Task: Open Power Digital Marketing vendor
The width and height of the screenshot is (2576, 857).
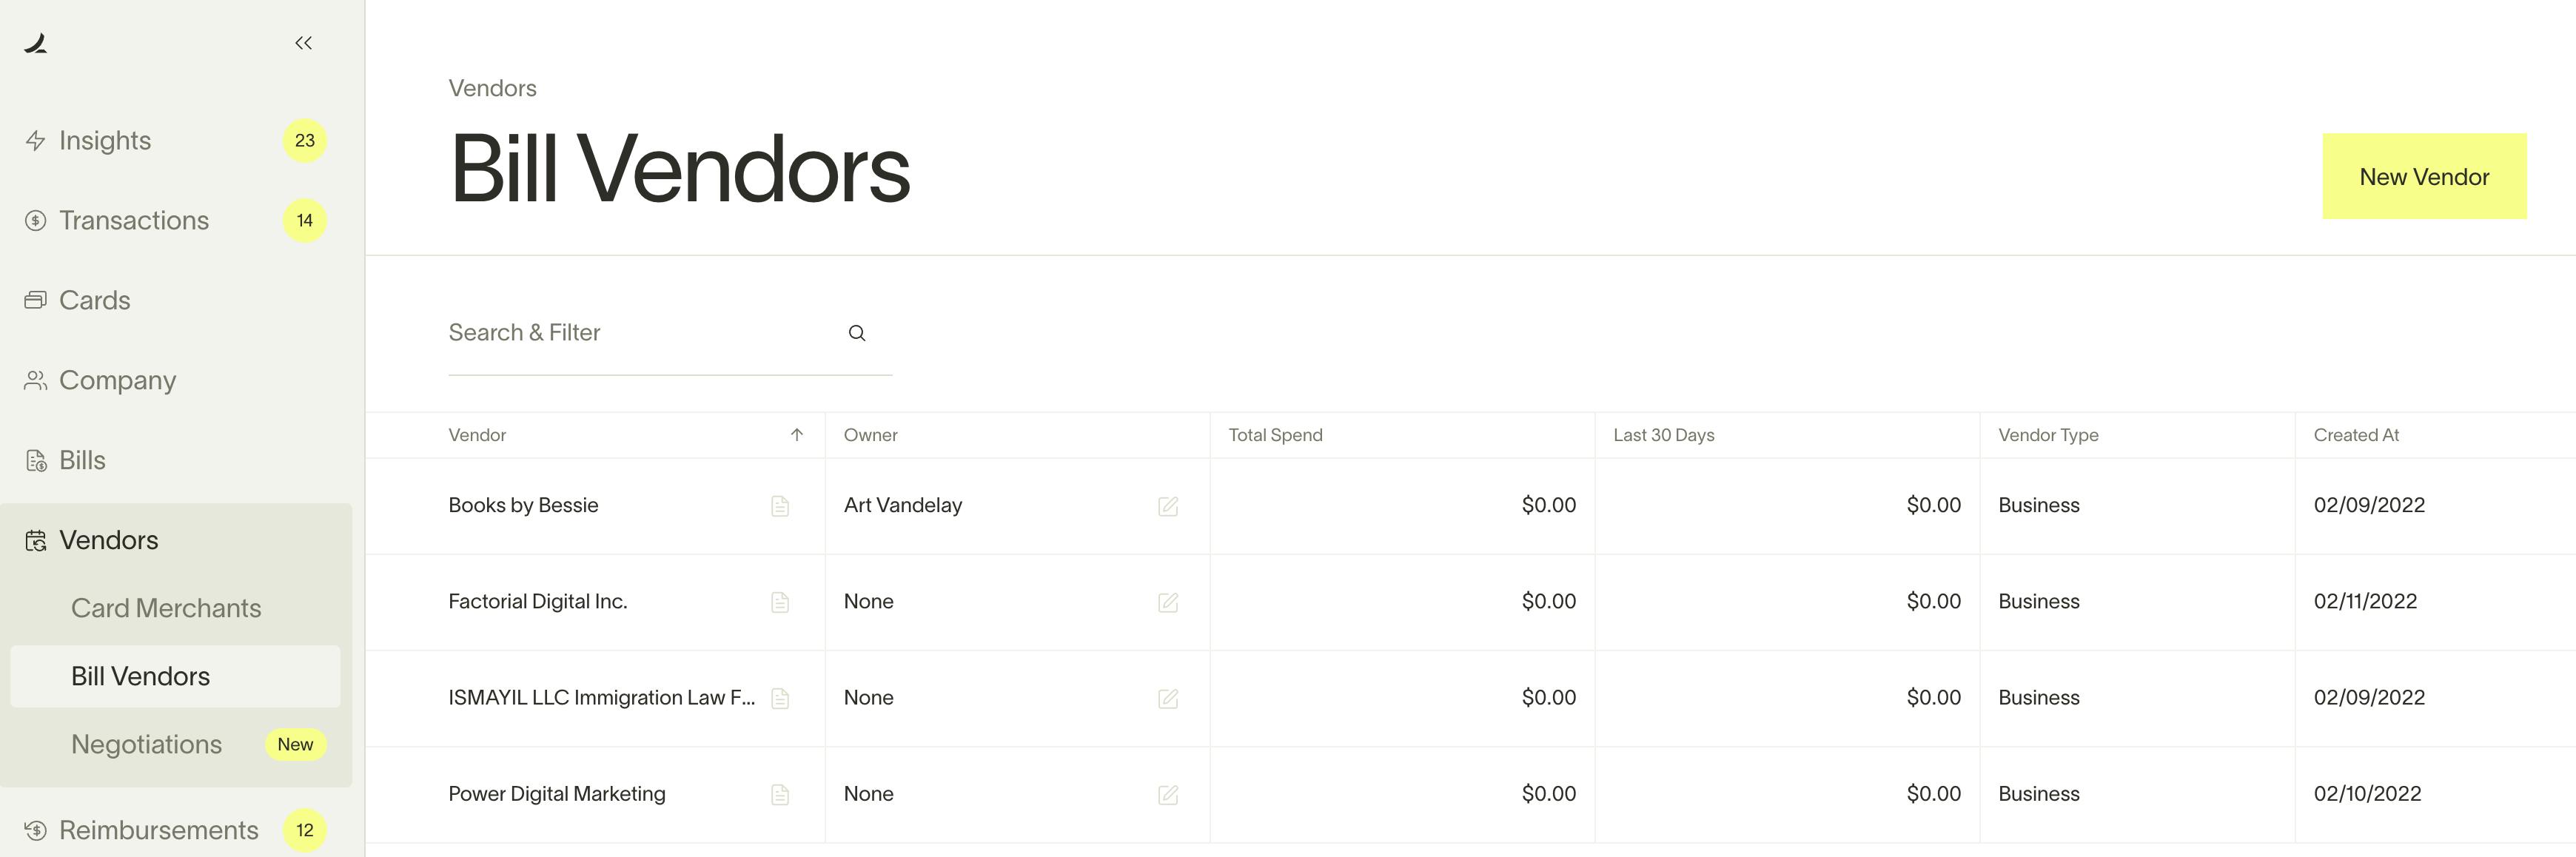Action: coord(557,794)
